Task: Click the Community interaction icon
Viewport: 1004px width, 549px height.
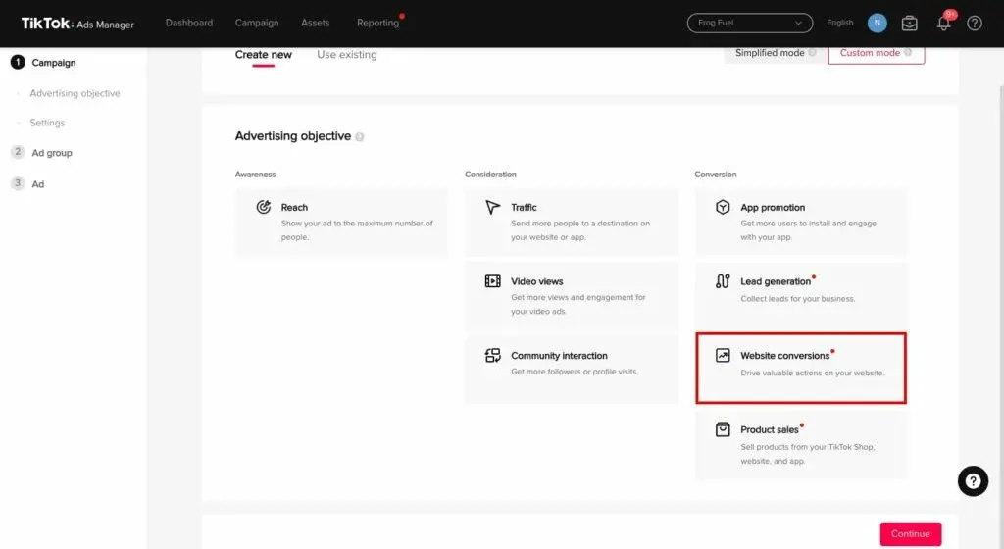Action: [x=493, y=356]
